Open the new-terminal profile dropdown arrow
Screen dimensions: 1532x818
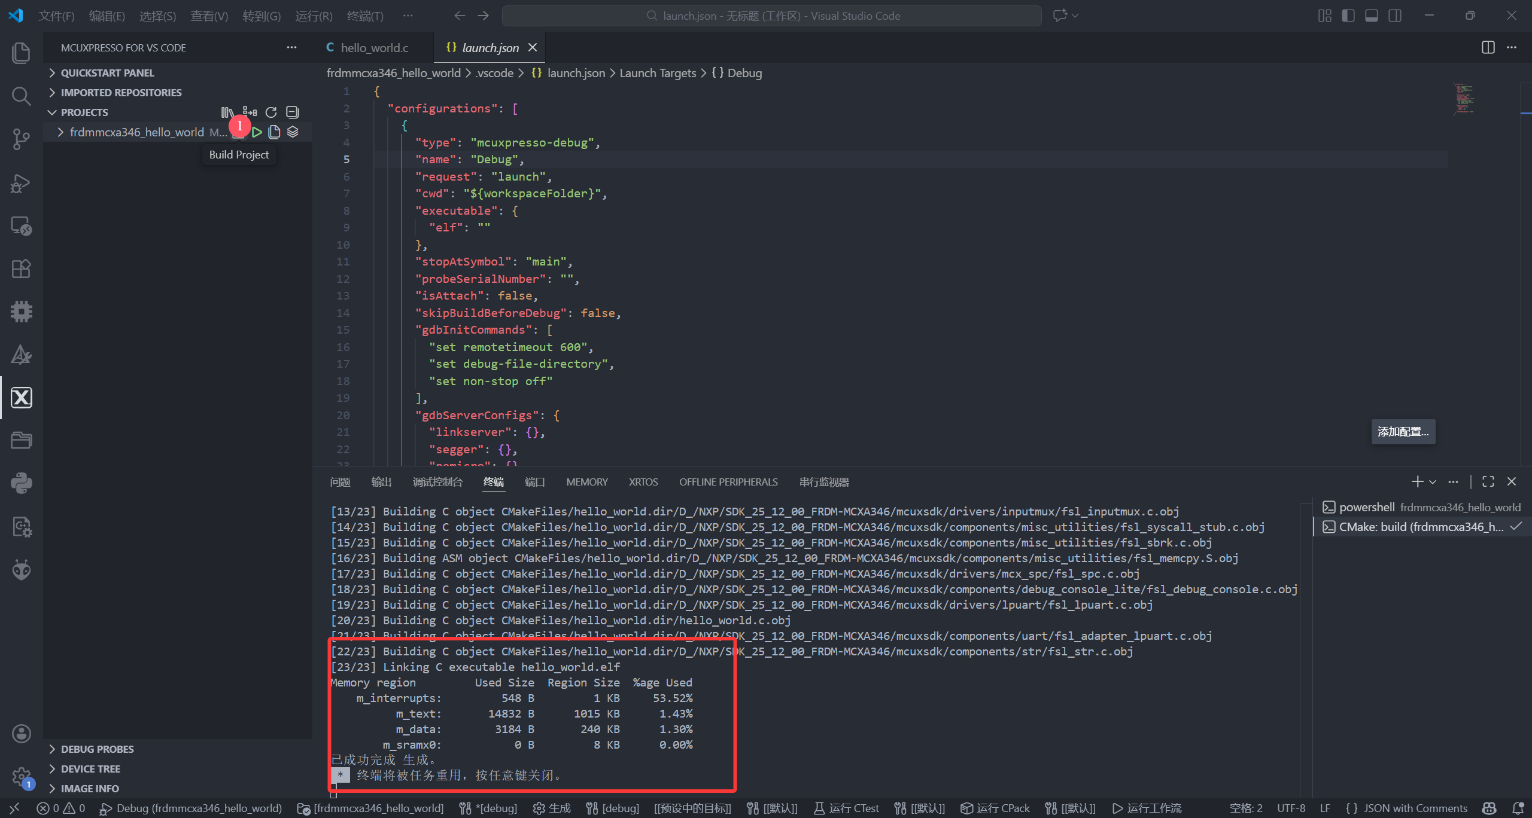(x=1433, y=482)
